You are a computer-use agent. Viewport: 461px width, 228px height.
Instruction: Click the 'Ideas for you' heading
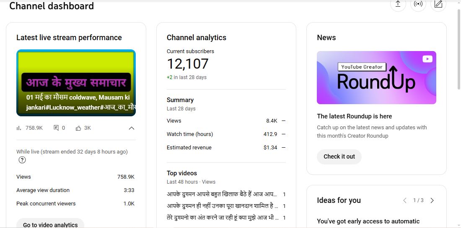[339, 200]
